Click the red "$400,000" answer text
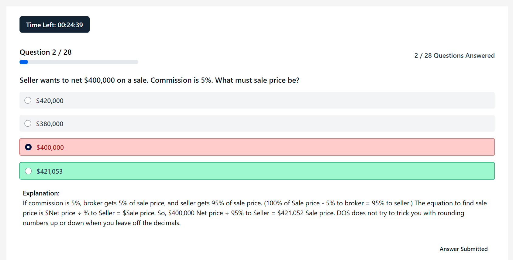This screenshot has height=260, width=513. click(x=50, y=148)
